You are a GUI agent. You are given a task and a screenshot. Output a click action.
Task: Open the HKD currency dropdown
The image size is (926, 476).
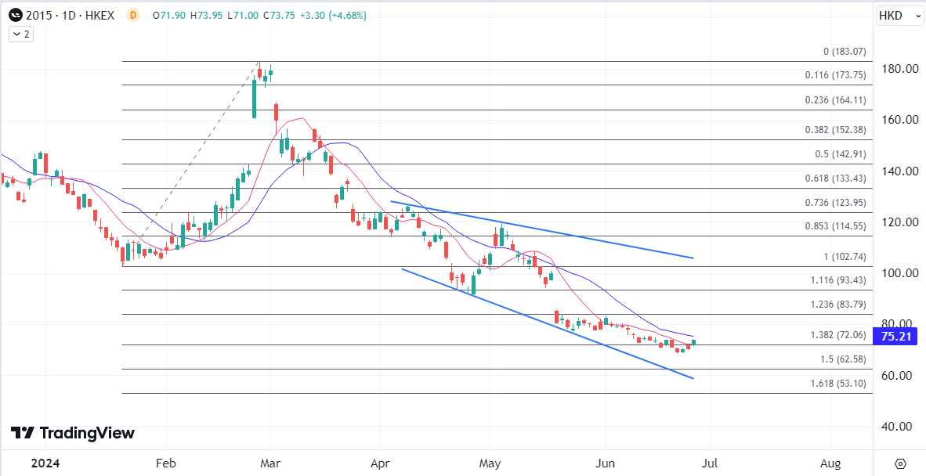899,16
